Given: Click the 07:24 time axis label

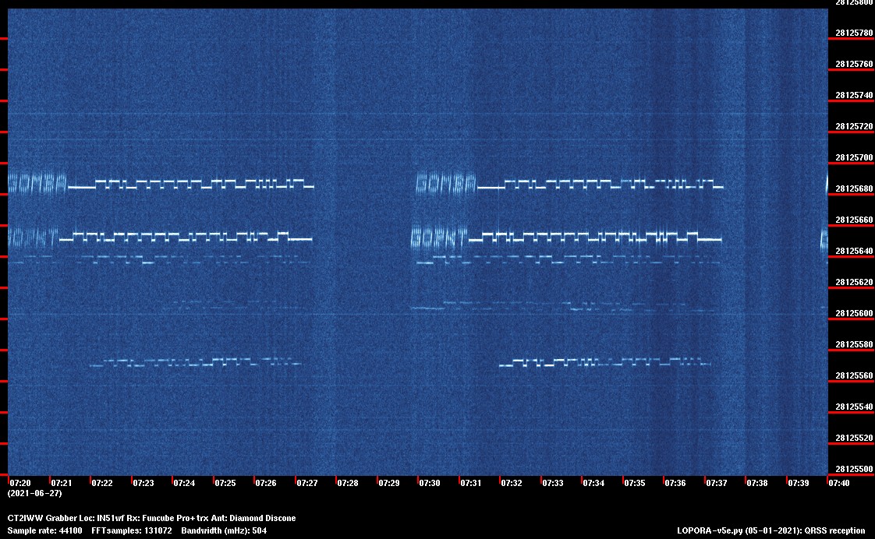Looking at the screenshot, I should click(x=184, y=483).
